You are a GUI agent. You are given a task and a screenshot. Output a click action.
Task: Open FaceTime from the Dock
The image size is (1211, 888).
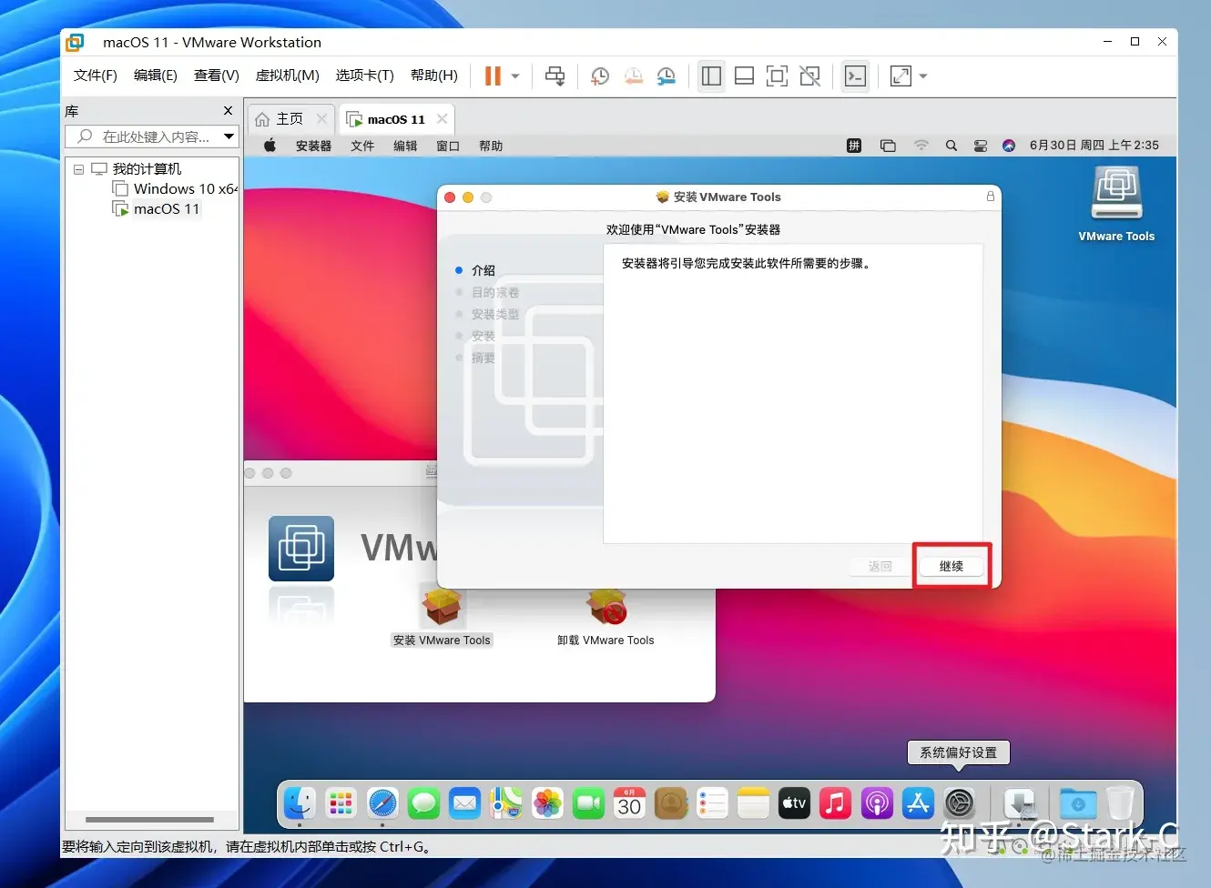[x=588, y=803]
